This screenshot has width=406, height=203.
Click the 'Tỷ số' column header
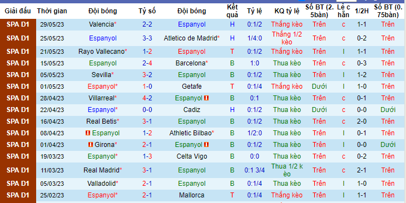(147, 11)
